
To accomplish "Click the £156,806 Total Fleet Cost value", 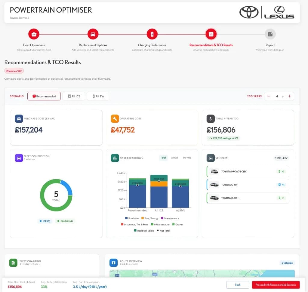I will [x=15, y=287].
